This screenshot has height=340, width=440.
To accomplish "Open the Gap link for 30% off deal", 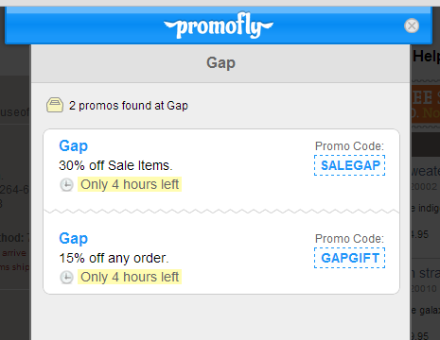I will tap(74, 146).
